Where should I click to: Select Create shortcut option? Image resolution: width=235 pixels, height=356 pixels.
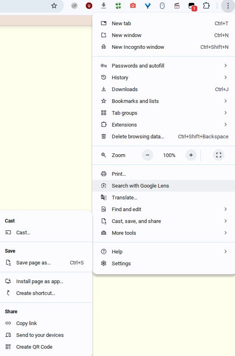coord(46,293)
